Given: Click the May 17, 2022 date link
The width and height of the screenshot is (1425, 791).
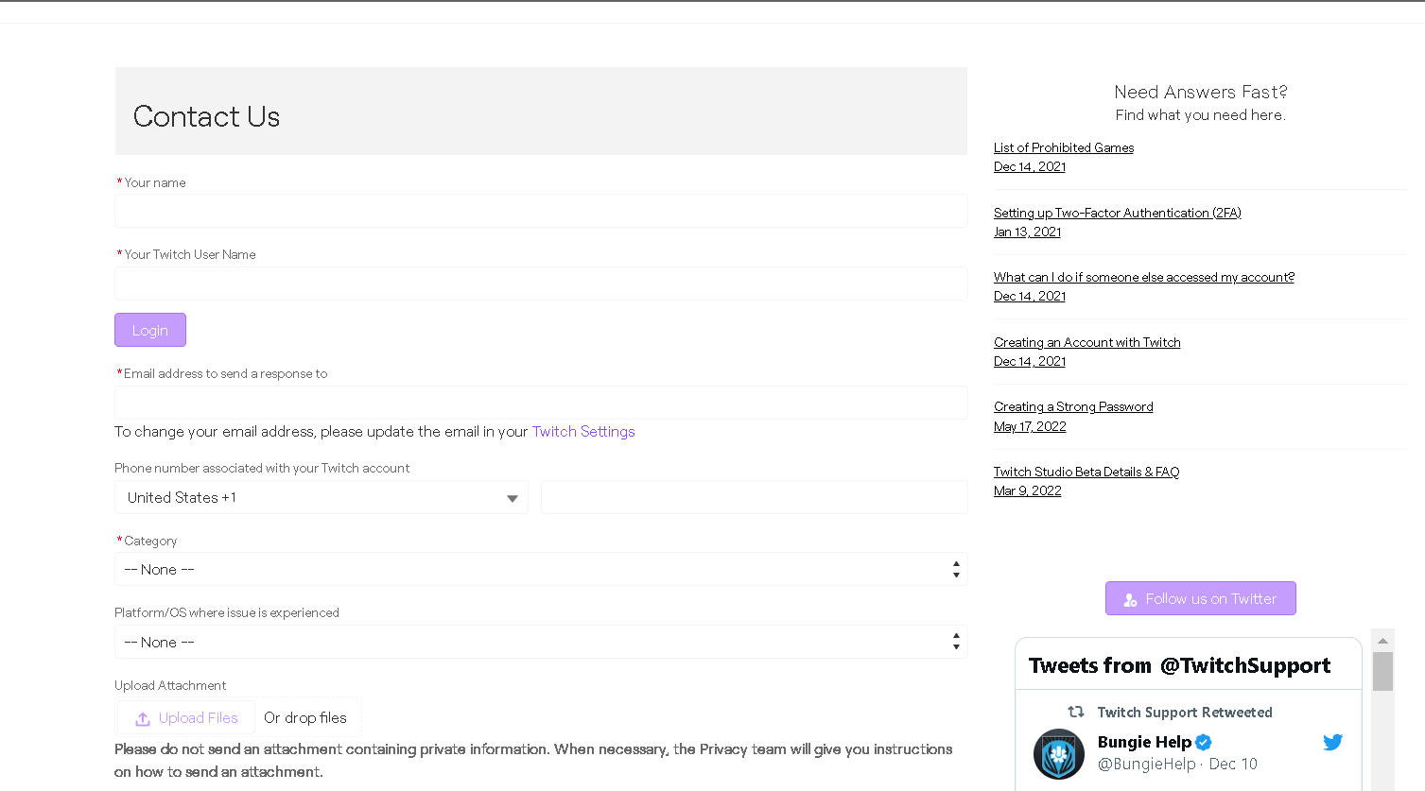Looking at the screenshot, I should click(1030, 426).
